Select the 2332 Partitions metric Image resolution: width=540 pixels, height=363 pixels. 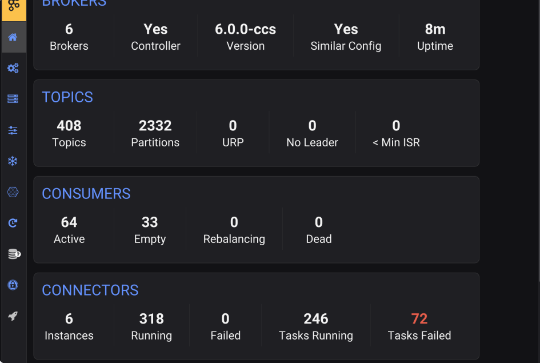point(155,133)
